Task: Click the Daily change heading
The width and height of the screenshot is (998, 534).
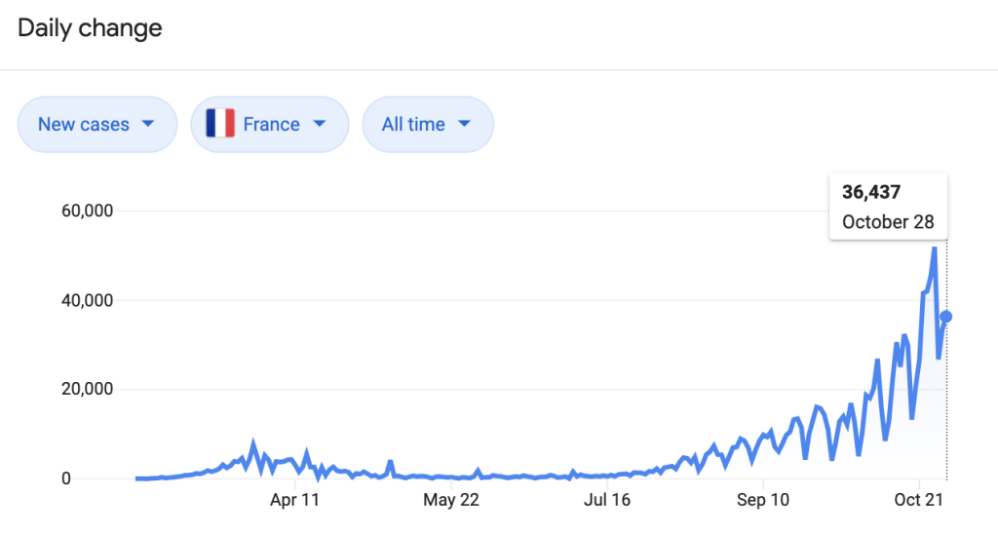Action: [x=90, y=28]
